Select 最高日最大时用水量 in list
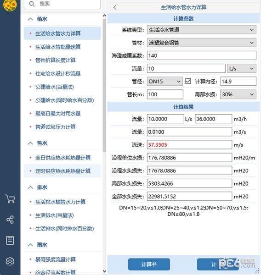The height and width of the screenshot is (275, 261). 62,114
